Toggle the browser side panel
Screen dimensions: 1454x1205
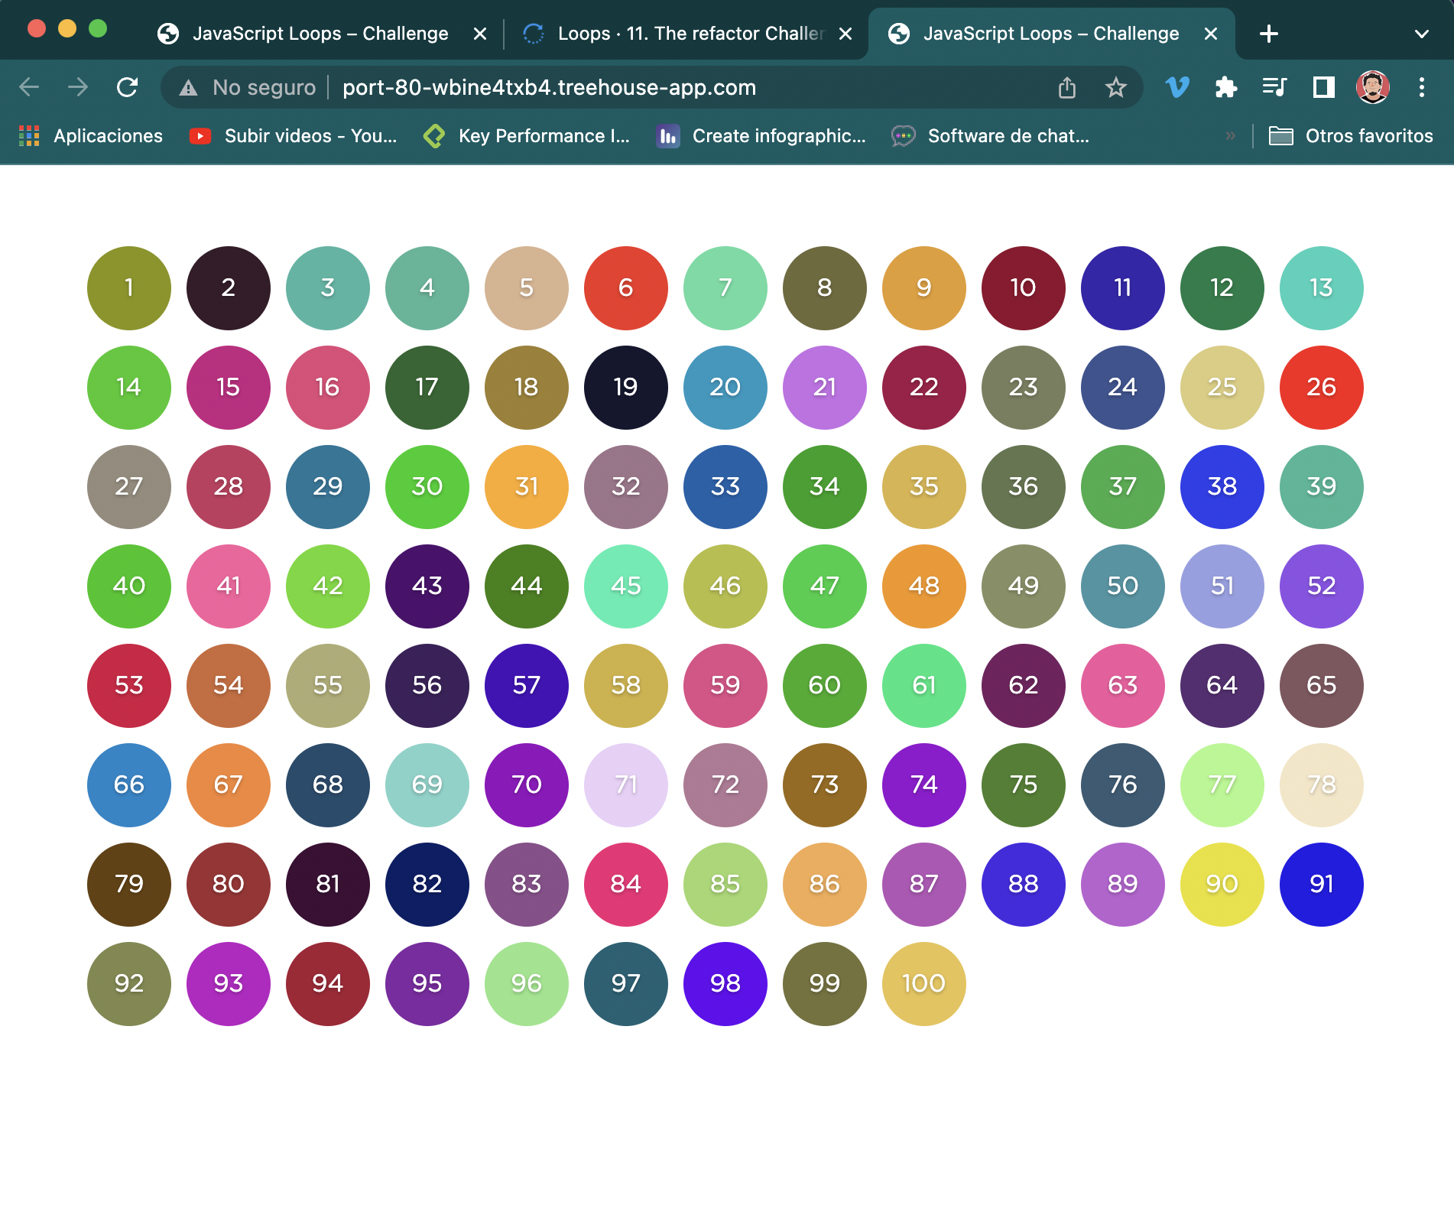1323,87
